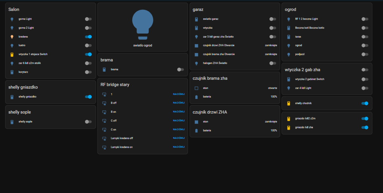Viewport: 383px width, 193px height.
Task: Click the yellow shelly chodnik icon
Action: [x=289, y=103]
